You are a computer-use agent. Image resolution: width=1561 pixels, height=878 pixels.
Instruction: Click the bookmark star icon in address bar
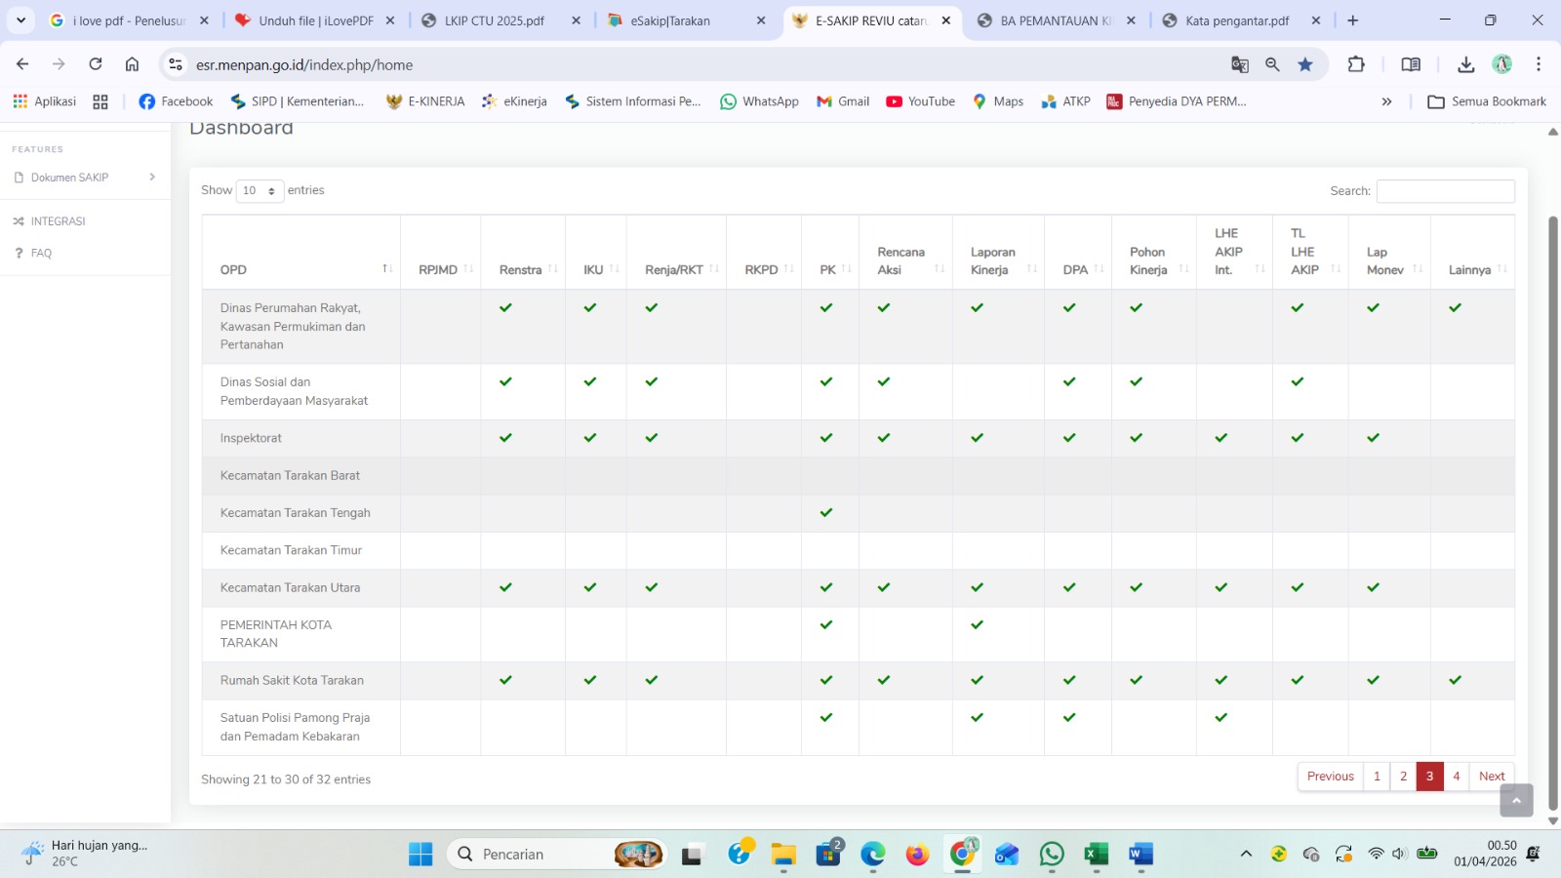1305,64
